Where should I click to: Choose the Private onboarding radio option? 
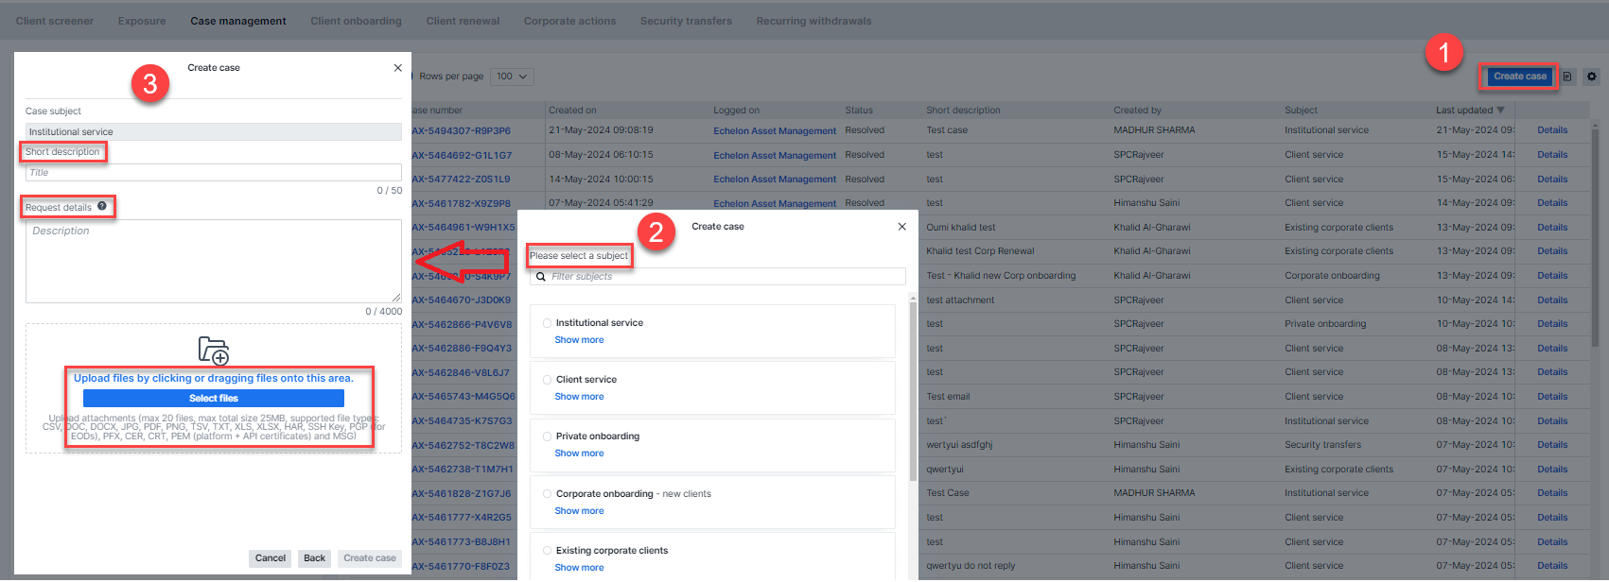coord(547,436)
